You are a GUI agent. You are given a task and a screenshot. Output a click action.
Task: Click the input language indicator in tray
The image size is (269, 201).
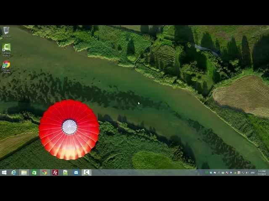(x=253, y=173)
